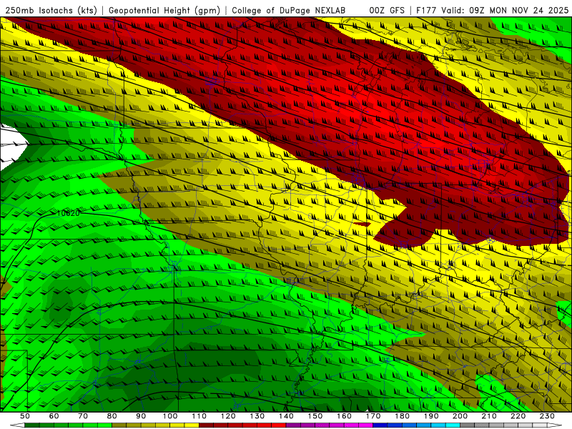Click the legend value '140'

286,416
